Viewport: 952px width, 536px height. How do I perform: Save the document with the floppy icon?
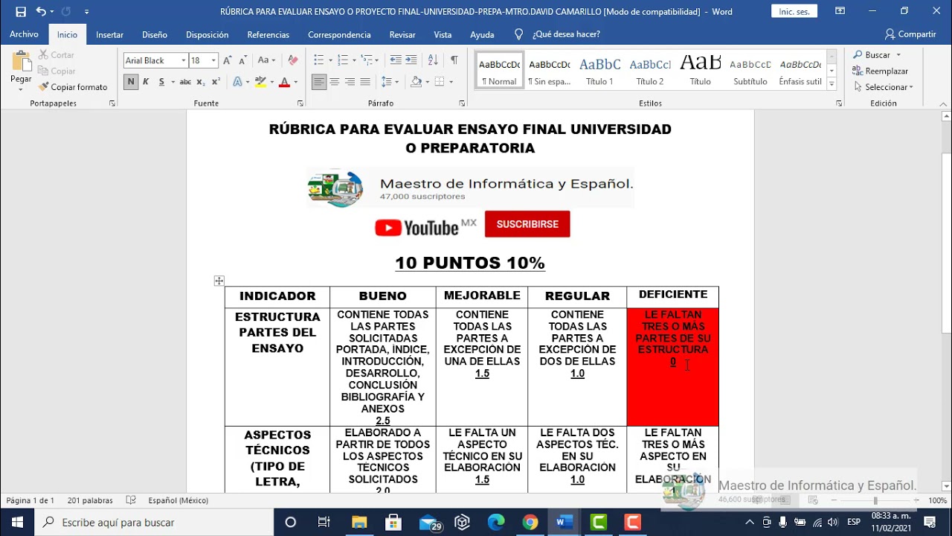click(x=20, y=11)
